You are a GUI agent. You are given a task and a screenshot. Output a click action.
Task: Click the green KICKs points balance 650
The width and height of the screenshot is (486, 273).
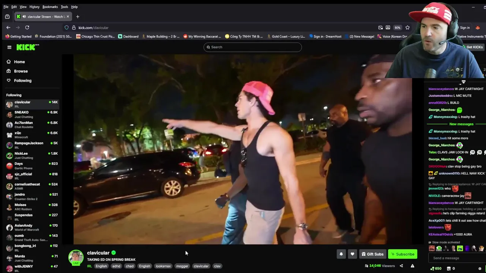436,268
